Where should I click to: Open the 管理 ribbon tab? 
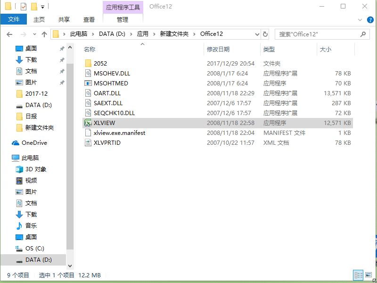pyautogui.click(x=123, y=19)
